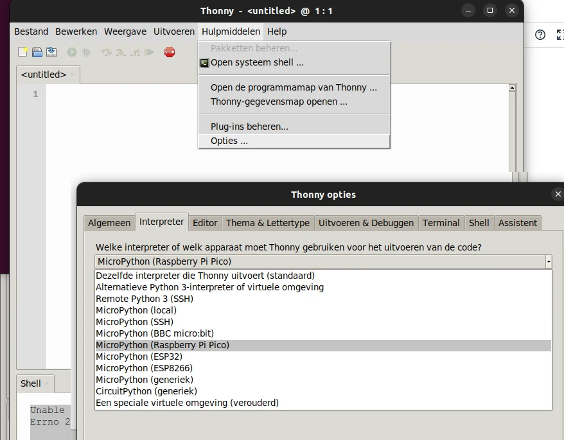Click the Hulpmiddelen menu
Screen dimensions: 564x440
pos(231,31)
